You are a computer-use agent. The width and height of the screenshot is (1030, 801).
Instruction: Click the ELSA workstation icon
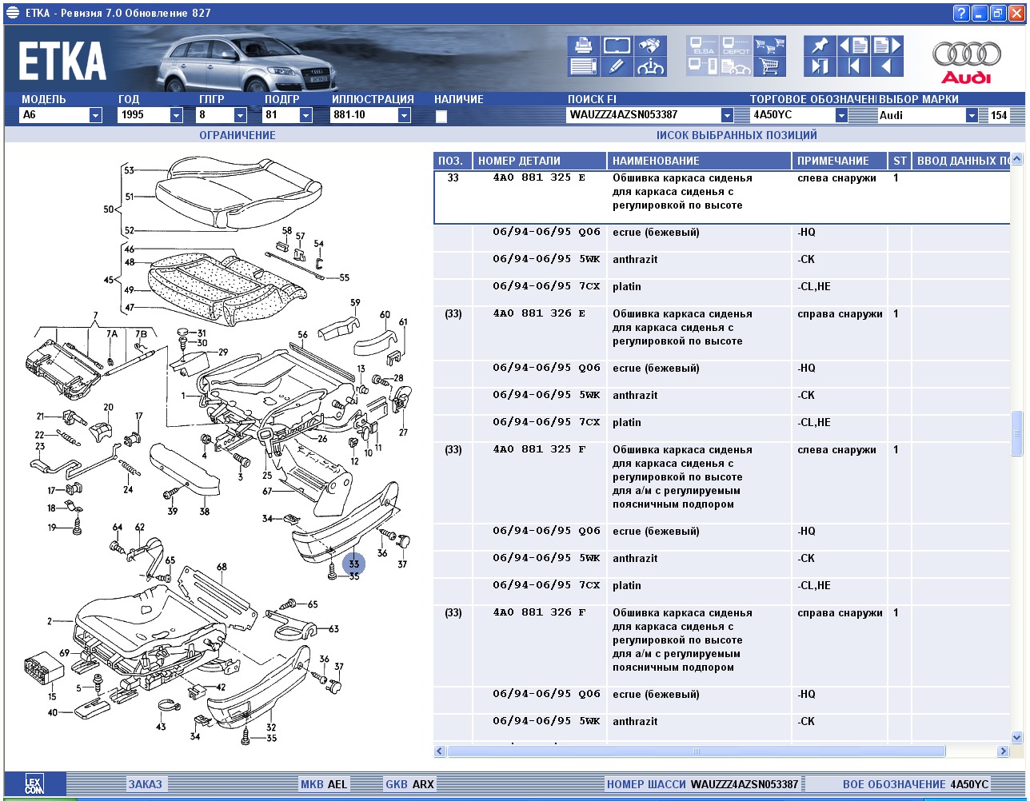tap(703, 45)
